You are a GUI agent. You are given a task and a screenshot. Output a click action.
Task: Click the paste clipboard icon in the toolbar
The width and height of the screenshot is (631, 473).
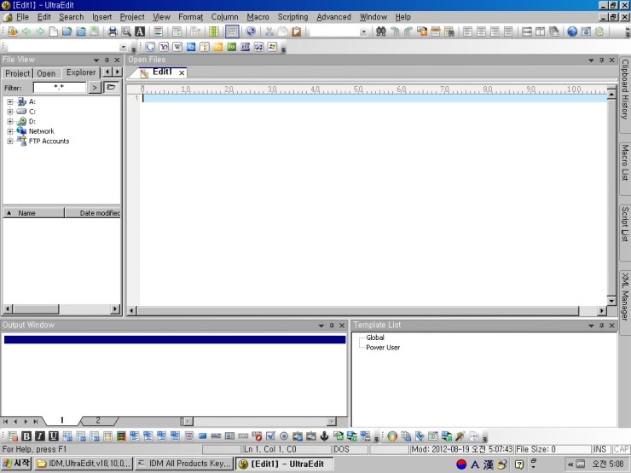click(297, 32)
